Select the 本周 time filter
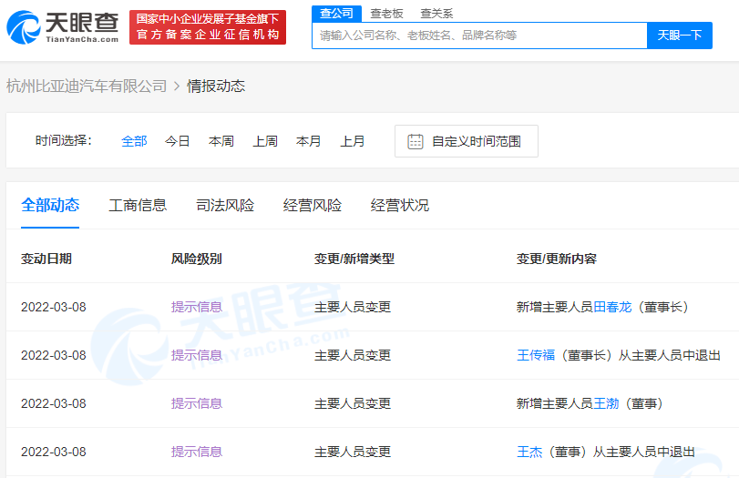The height and width of the screenshot is (478, 739). tap(221, 141)
